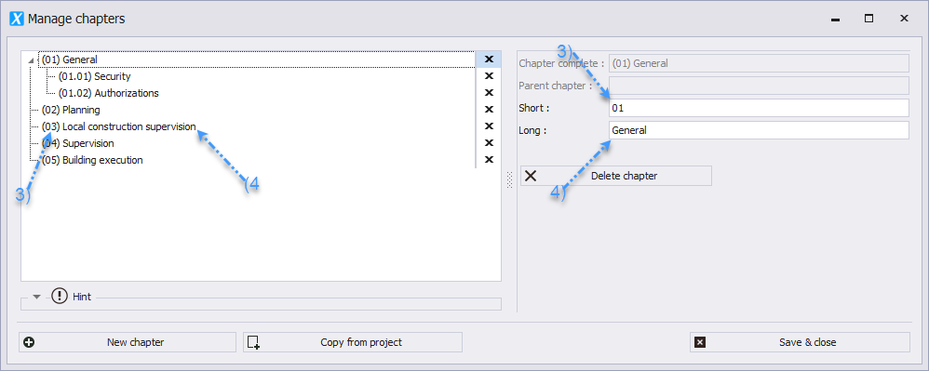
Task: Delete (02) Planning via its row X icon
Action: (x=489, y=110)
